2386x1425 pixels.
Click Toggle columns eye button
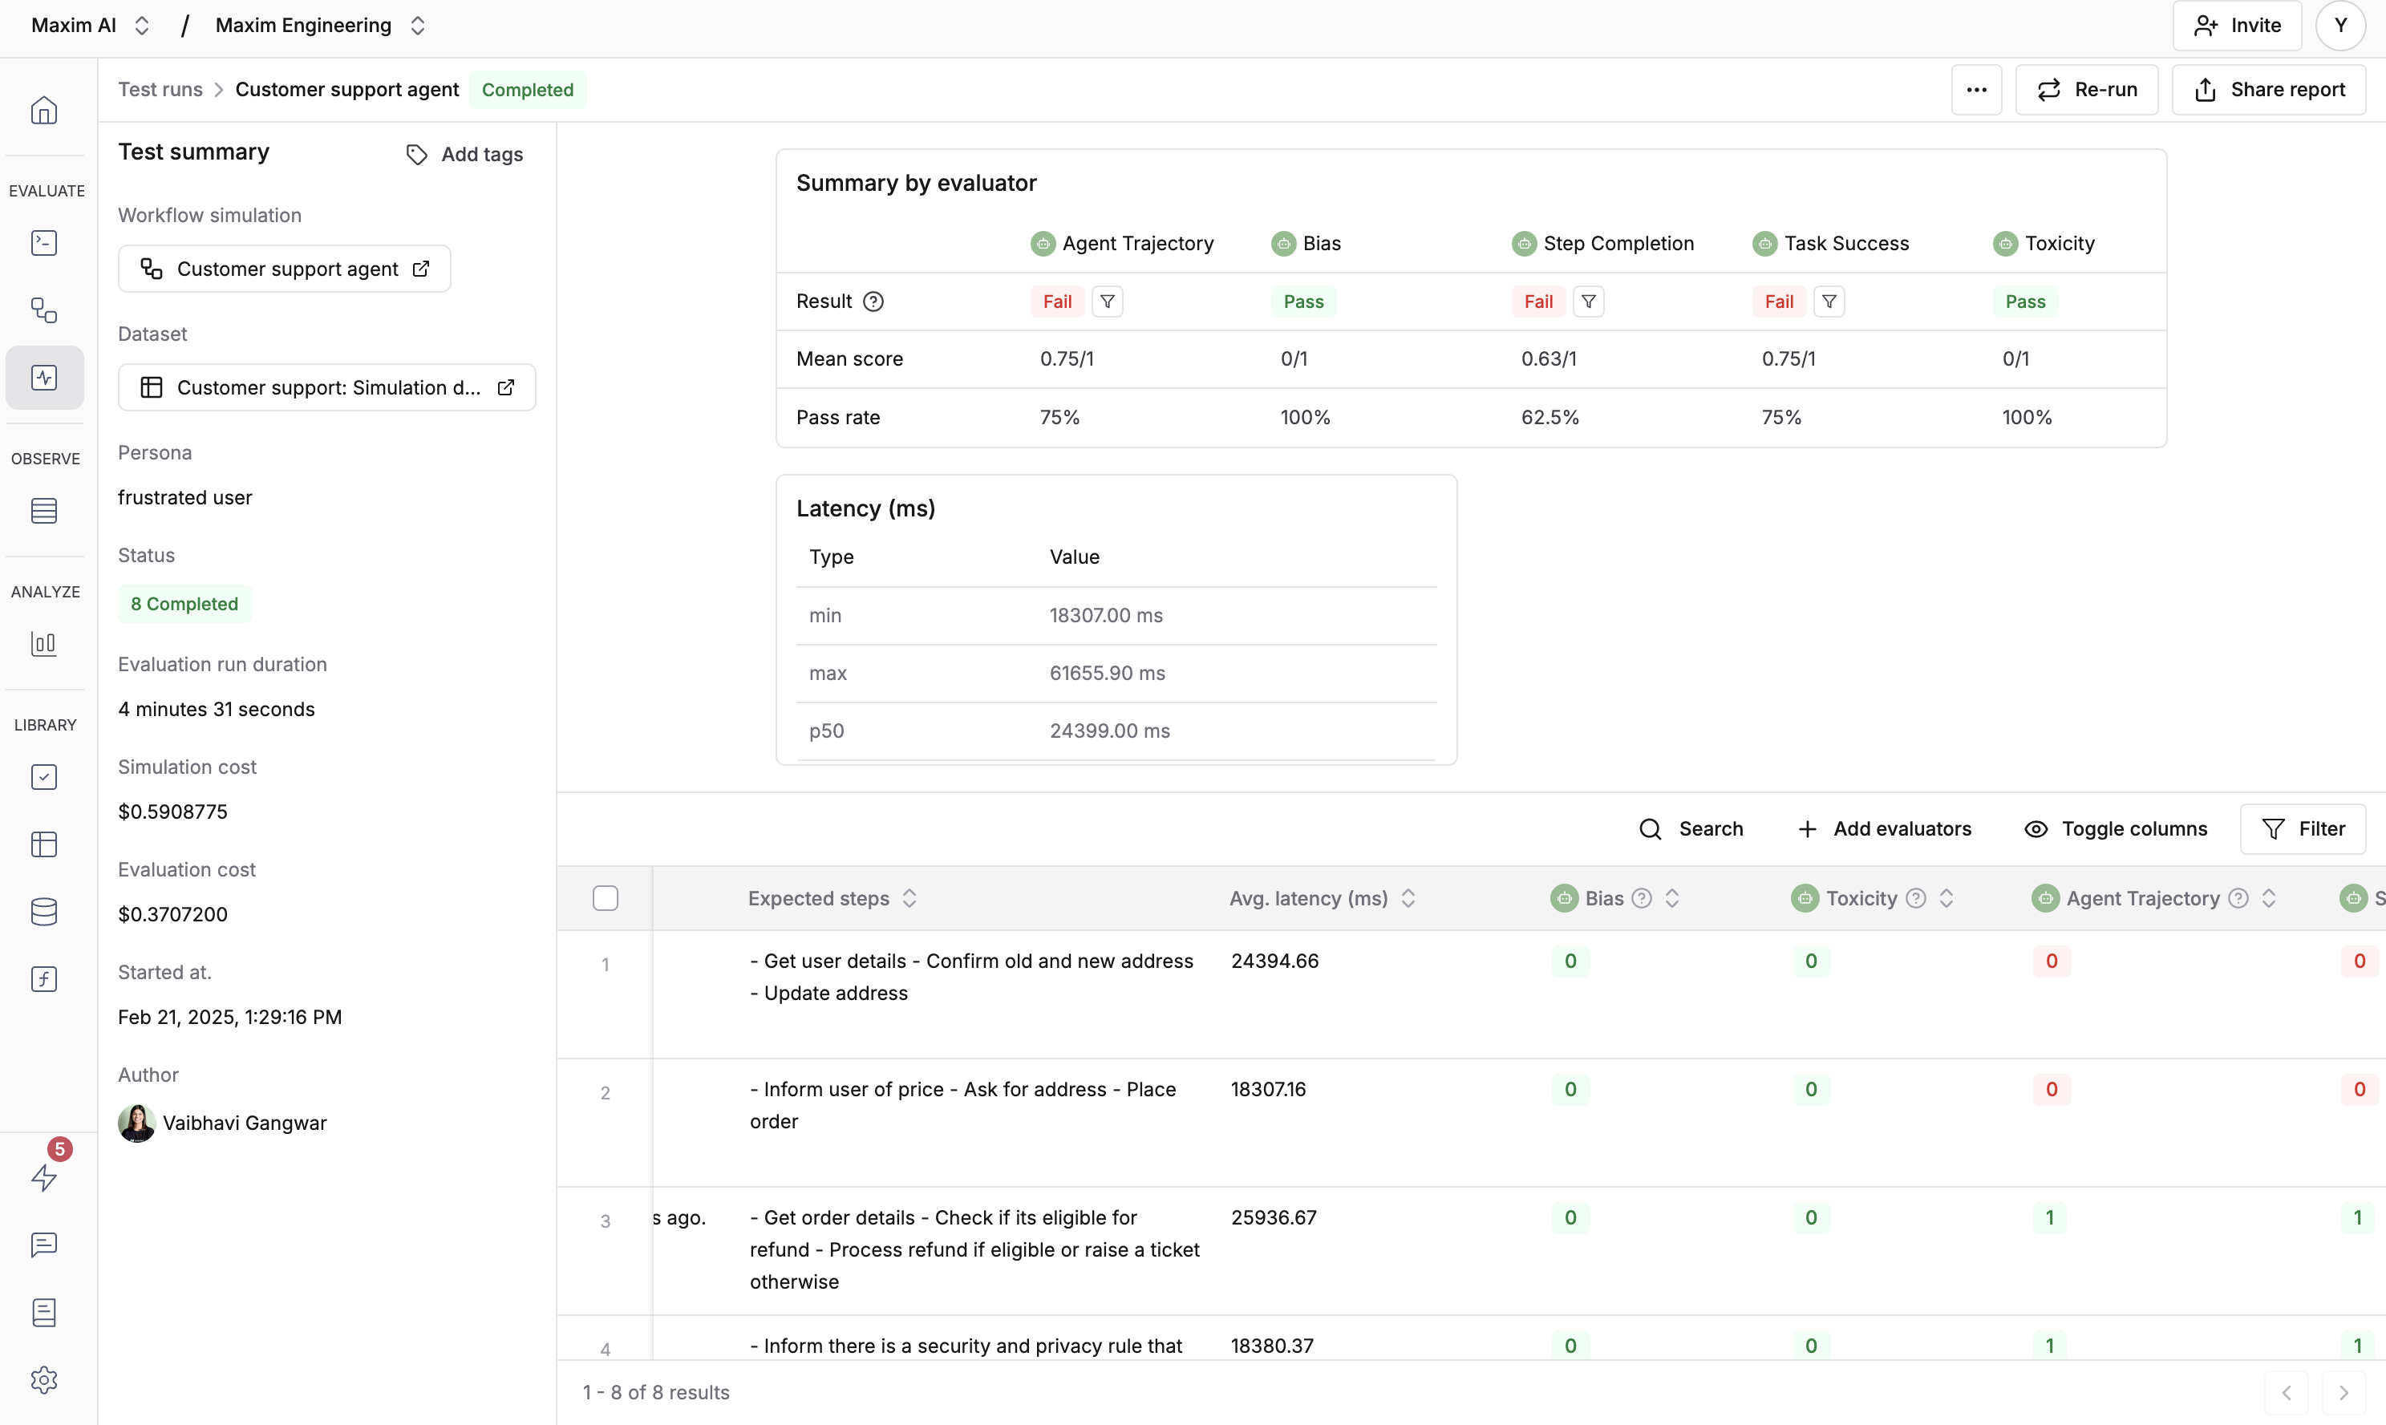click(2115, 828)
